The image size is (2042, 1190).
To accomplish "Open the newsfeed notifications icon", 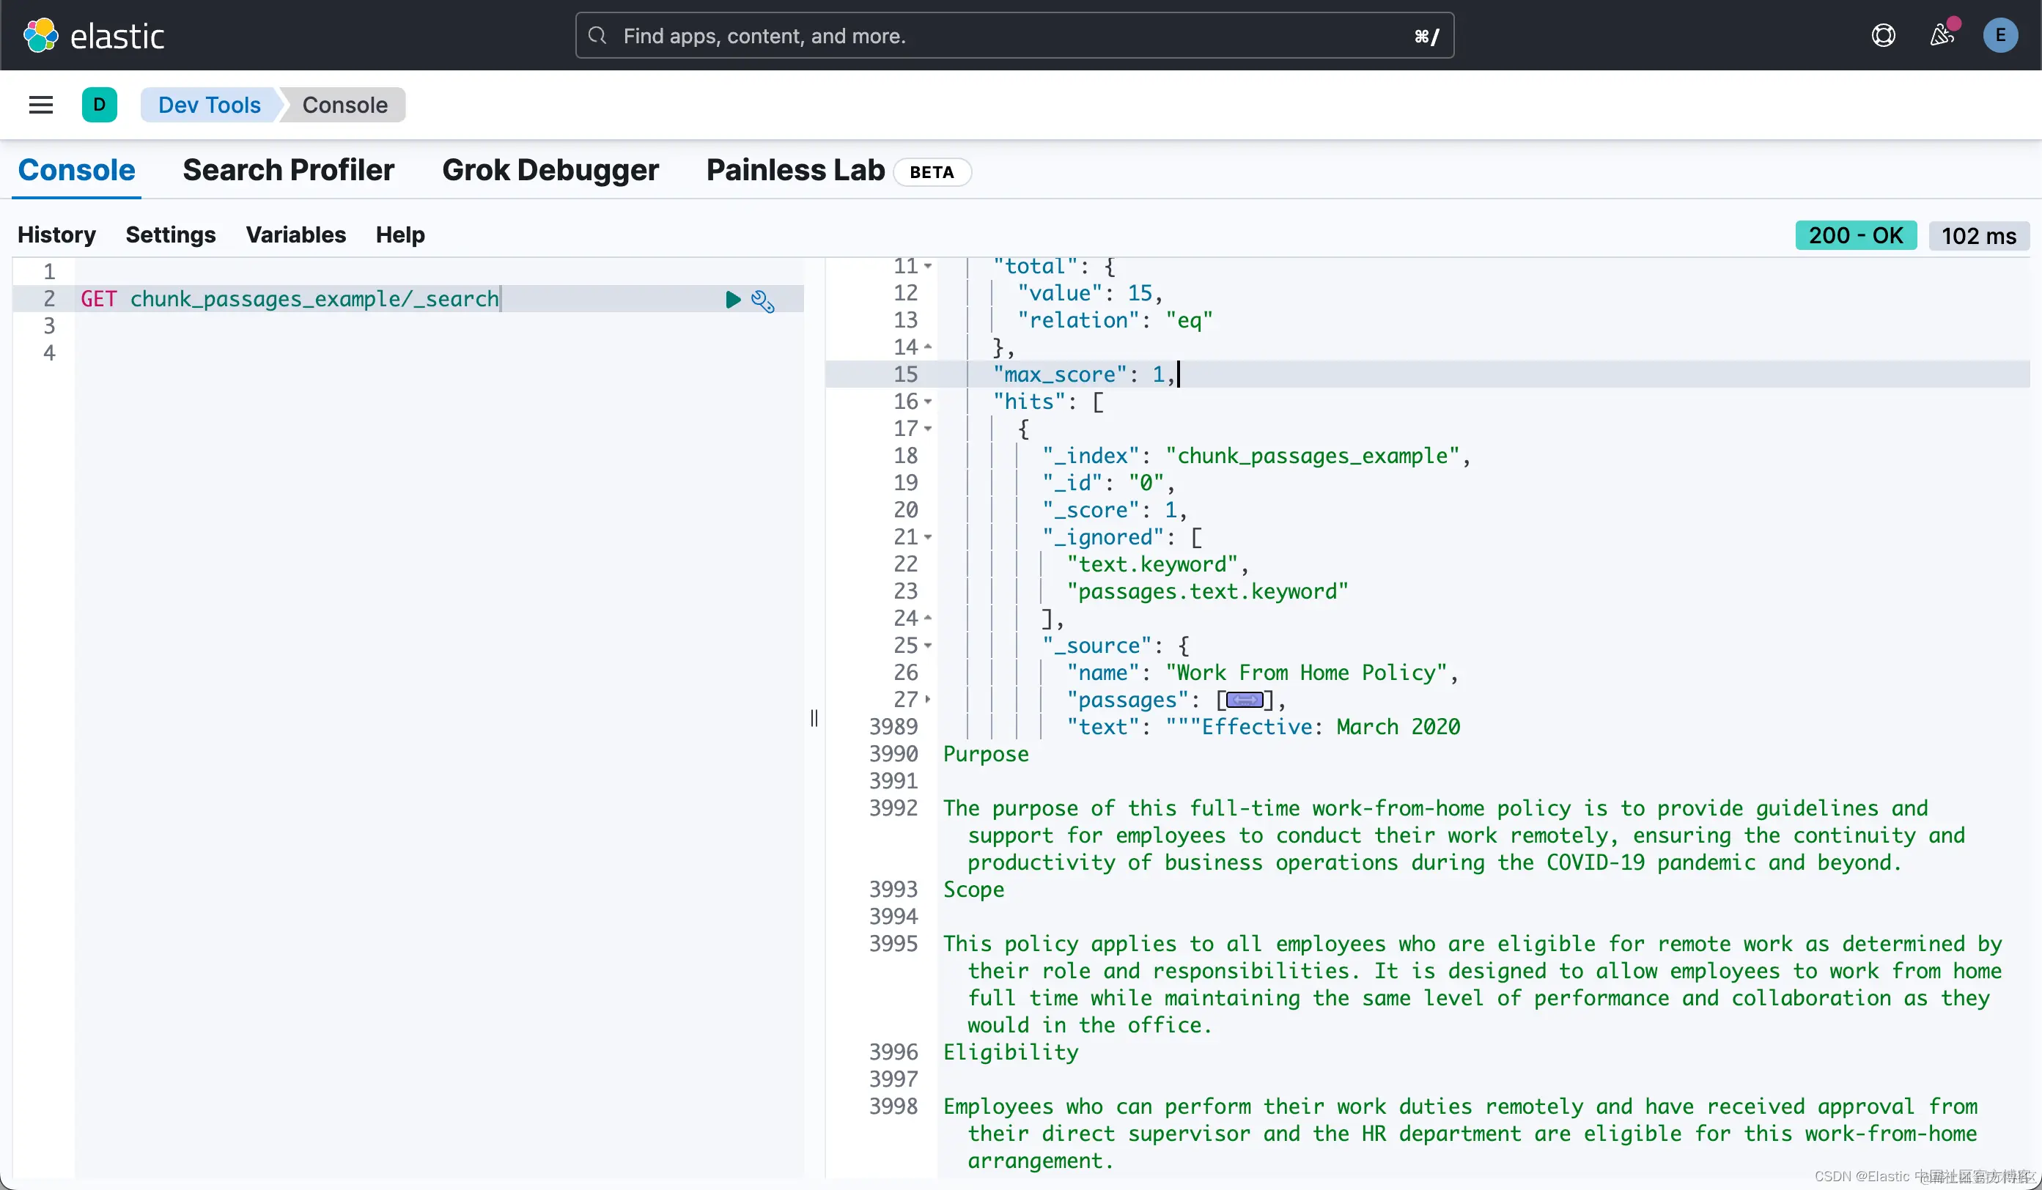I will pos(1942,36).
